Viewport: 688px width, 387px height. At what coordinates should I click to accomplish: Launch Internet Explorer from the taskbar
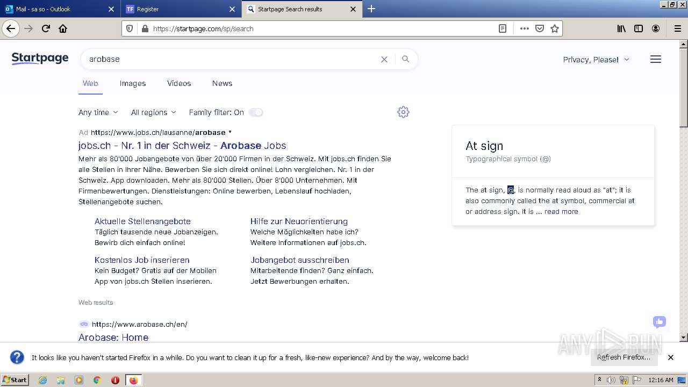click(x=43, y=380)
